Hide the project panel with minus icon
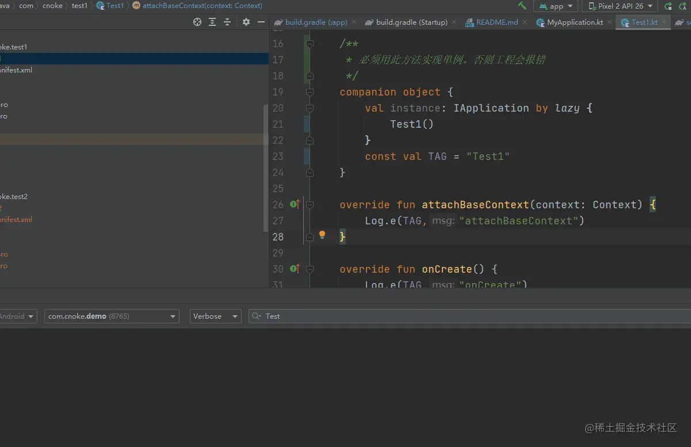This screenshot has width=691, height=447. [261, 22]
